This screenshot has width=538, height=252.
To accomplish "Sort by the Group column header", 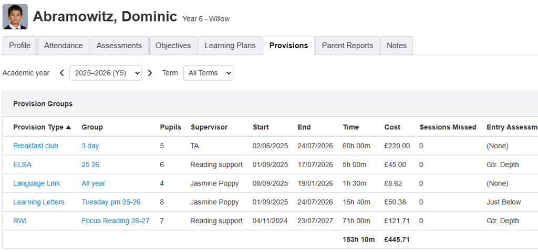I will [x=92, y=127].
